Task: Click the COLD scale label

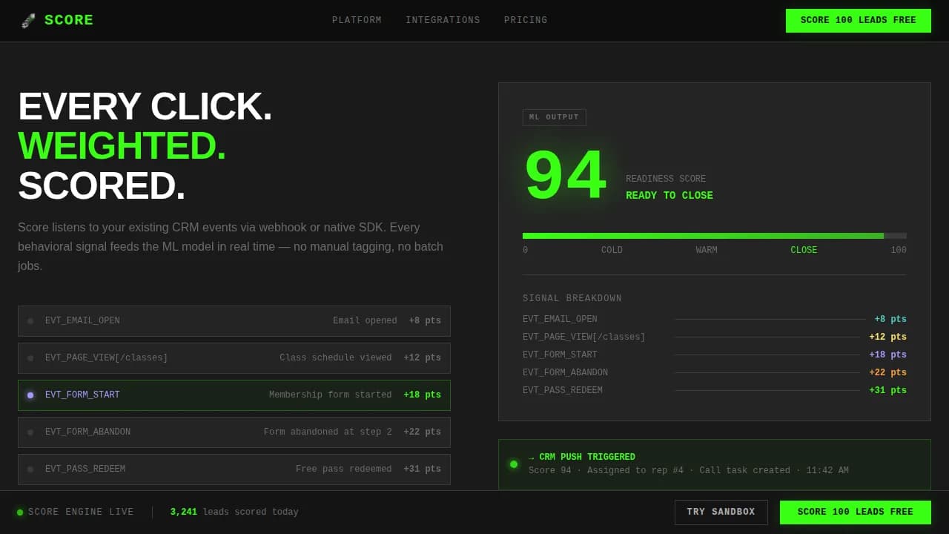Action: tap(612, 250)
